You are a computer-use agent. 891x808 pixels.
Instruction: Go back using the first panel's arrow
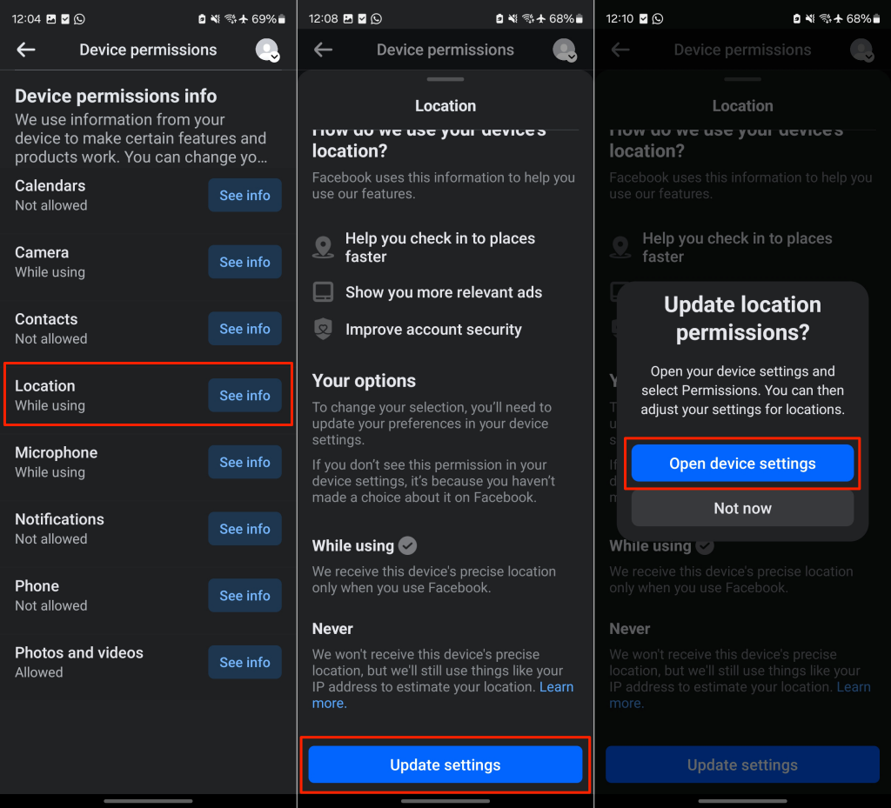(x=26, y=50)
